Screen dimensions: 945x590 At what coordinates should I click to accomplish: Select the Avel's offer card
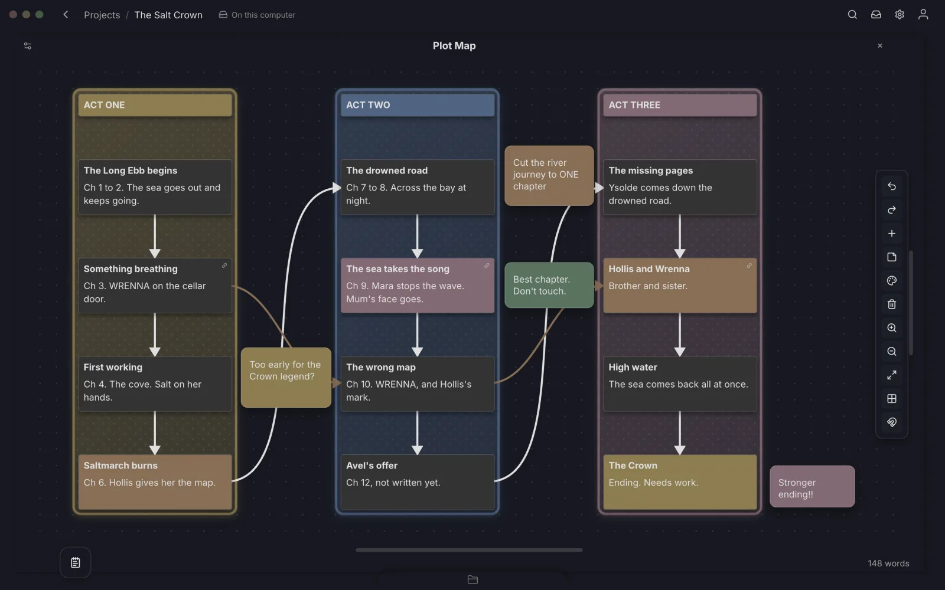(x=417, y=482)
